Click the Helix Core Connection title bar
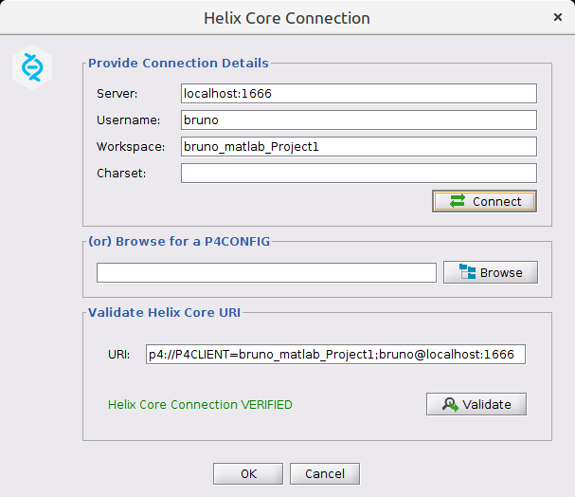Screen dimensions: 575x497 [x=287, y=18]
